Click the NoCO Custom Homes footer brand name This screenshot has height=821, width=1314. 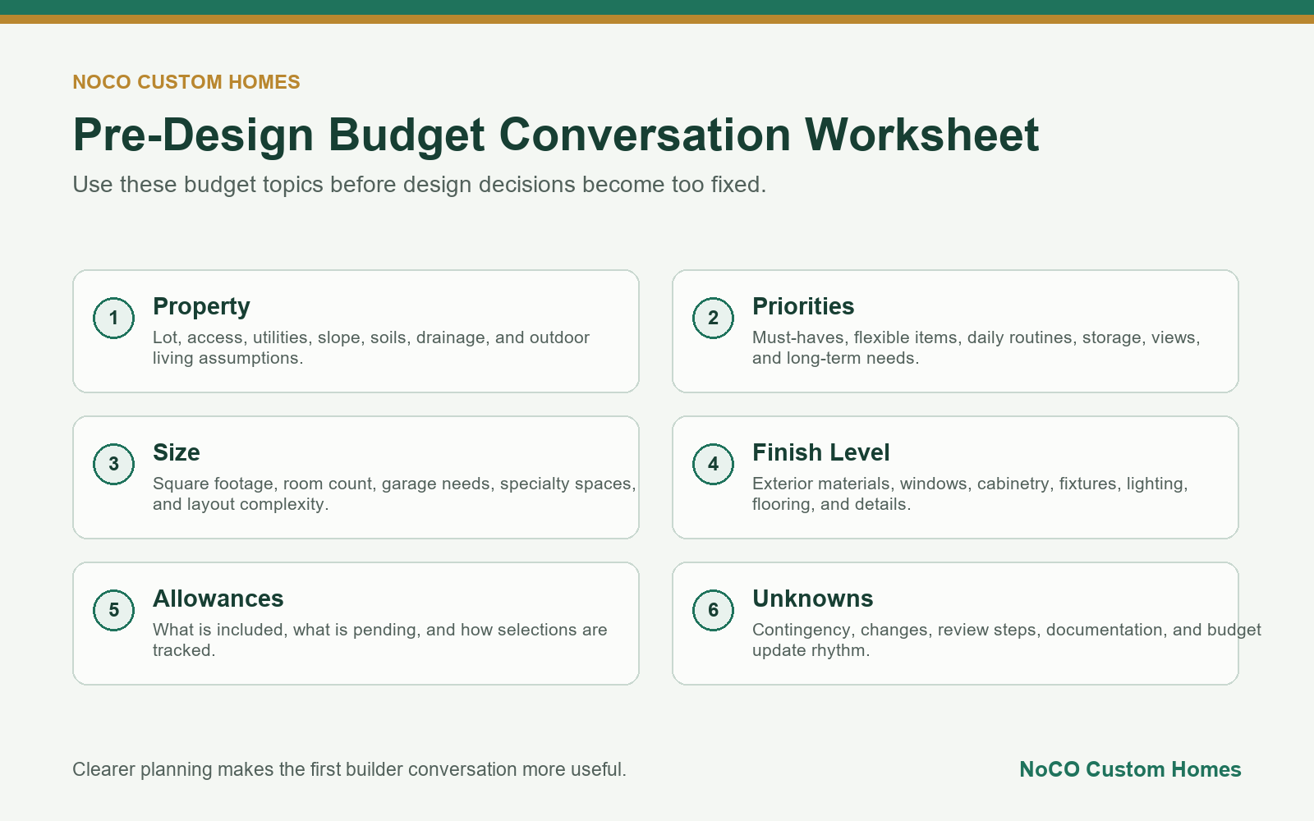1130,769
